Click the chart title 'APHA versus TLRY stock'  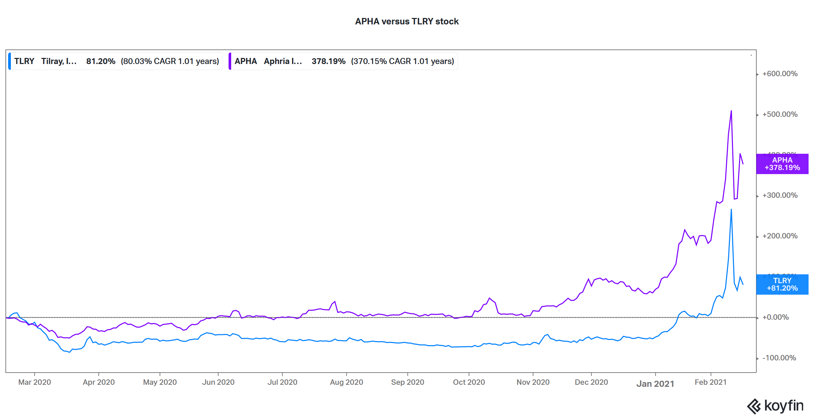click(407, 21)
